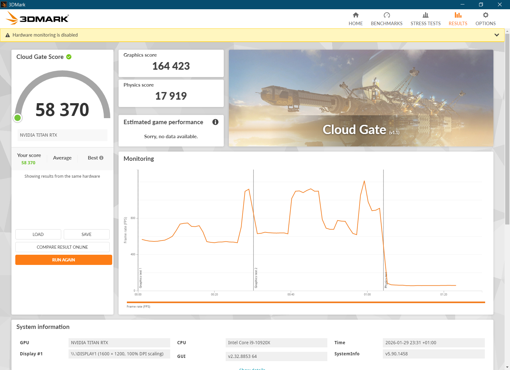
Task: Click the 3DMark logo
Action: (38, 18)
